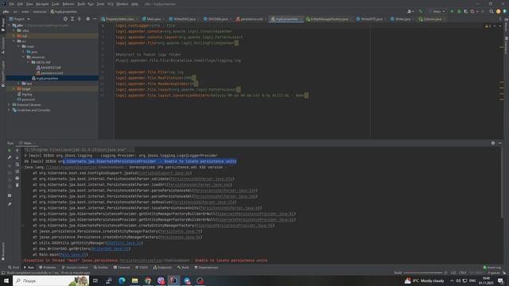
Task: Open the Terminal tool window button
Action: (x=122, y=268)
